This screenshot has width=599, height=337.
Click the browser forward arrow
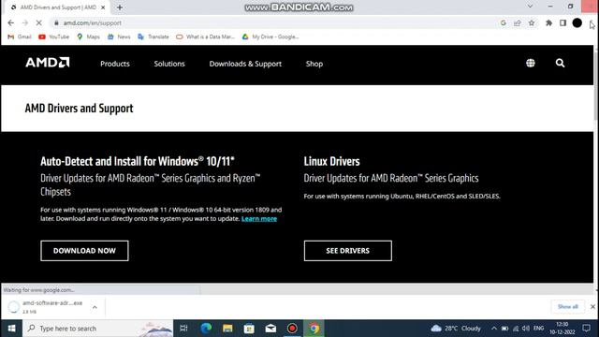point(25,22)
